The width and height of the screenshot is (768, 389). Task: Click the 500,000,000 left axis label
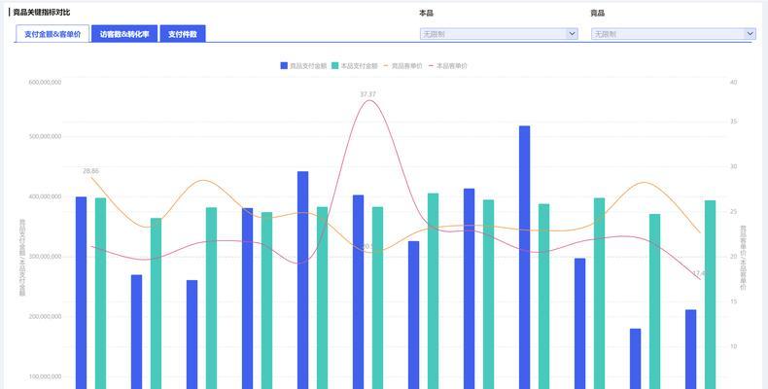click(x=45, y=136)
